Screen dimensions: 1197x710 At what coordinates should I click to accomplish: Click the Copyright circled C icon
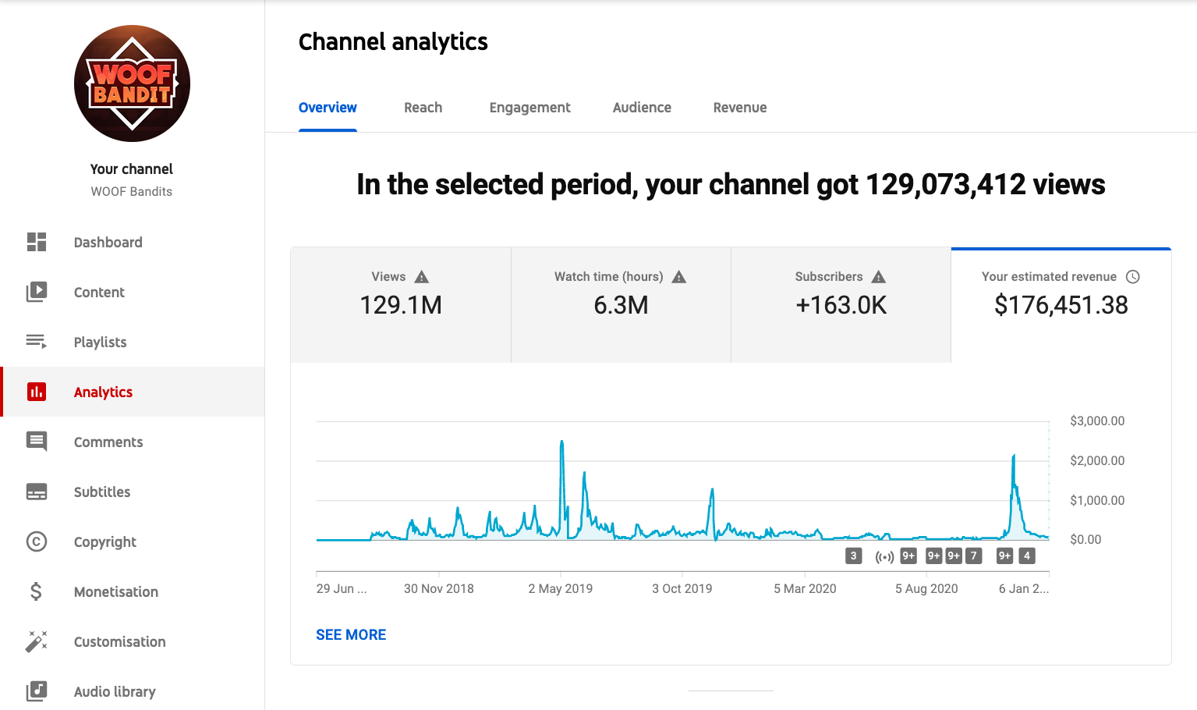pos(37,541)
